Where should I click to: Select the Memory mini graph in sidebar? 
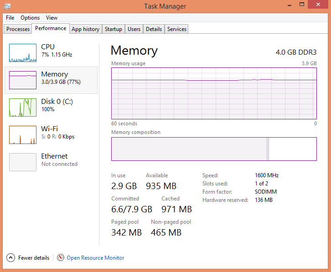coord(23,80)
